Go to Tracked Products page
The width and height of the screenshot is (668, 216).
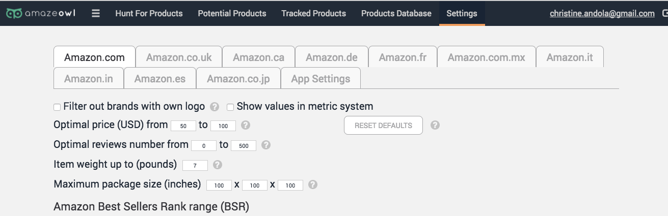coord(313,13)
